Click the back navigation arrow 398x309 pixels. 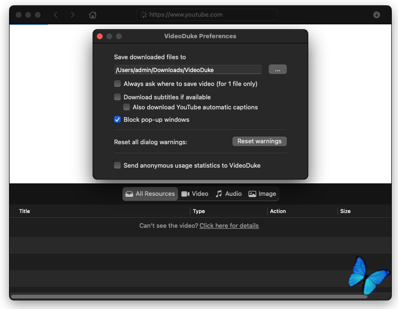(x=56, y=15)
